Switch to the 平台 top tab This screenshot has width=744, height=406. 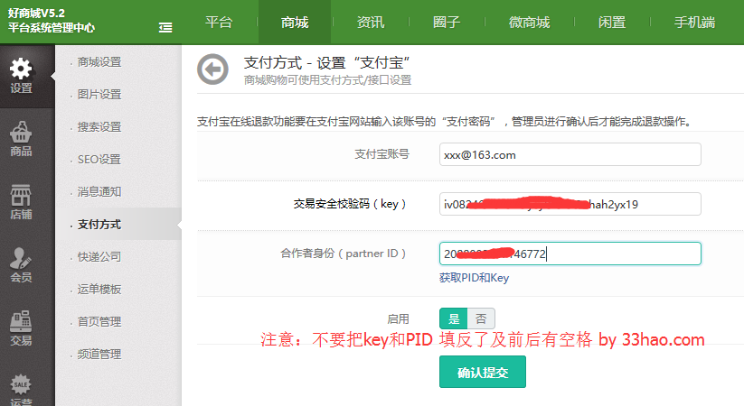click(x=219, y=23)
